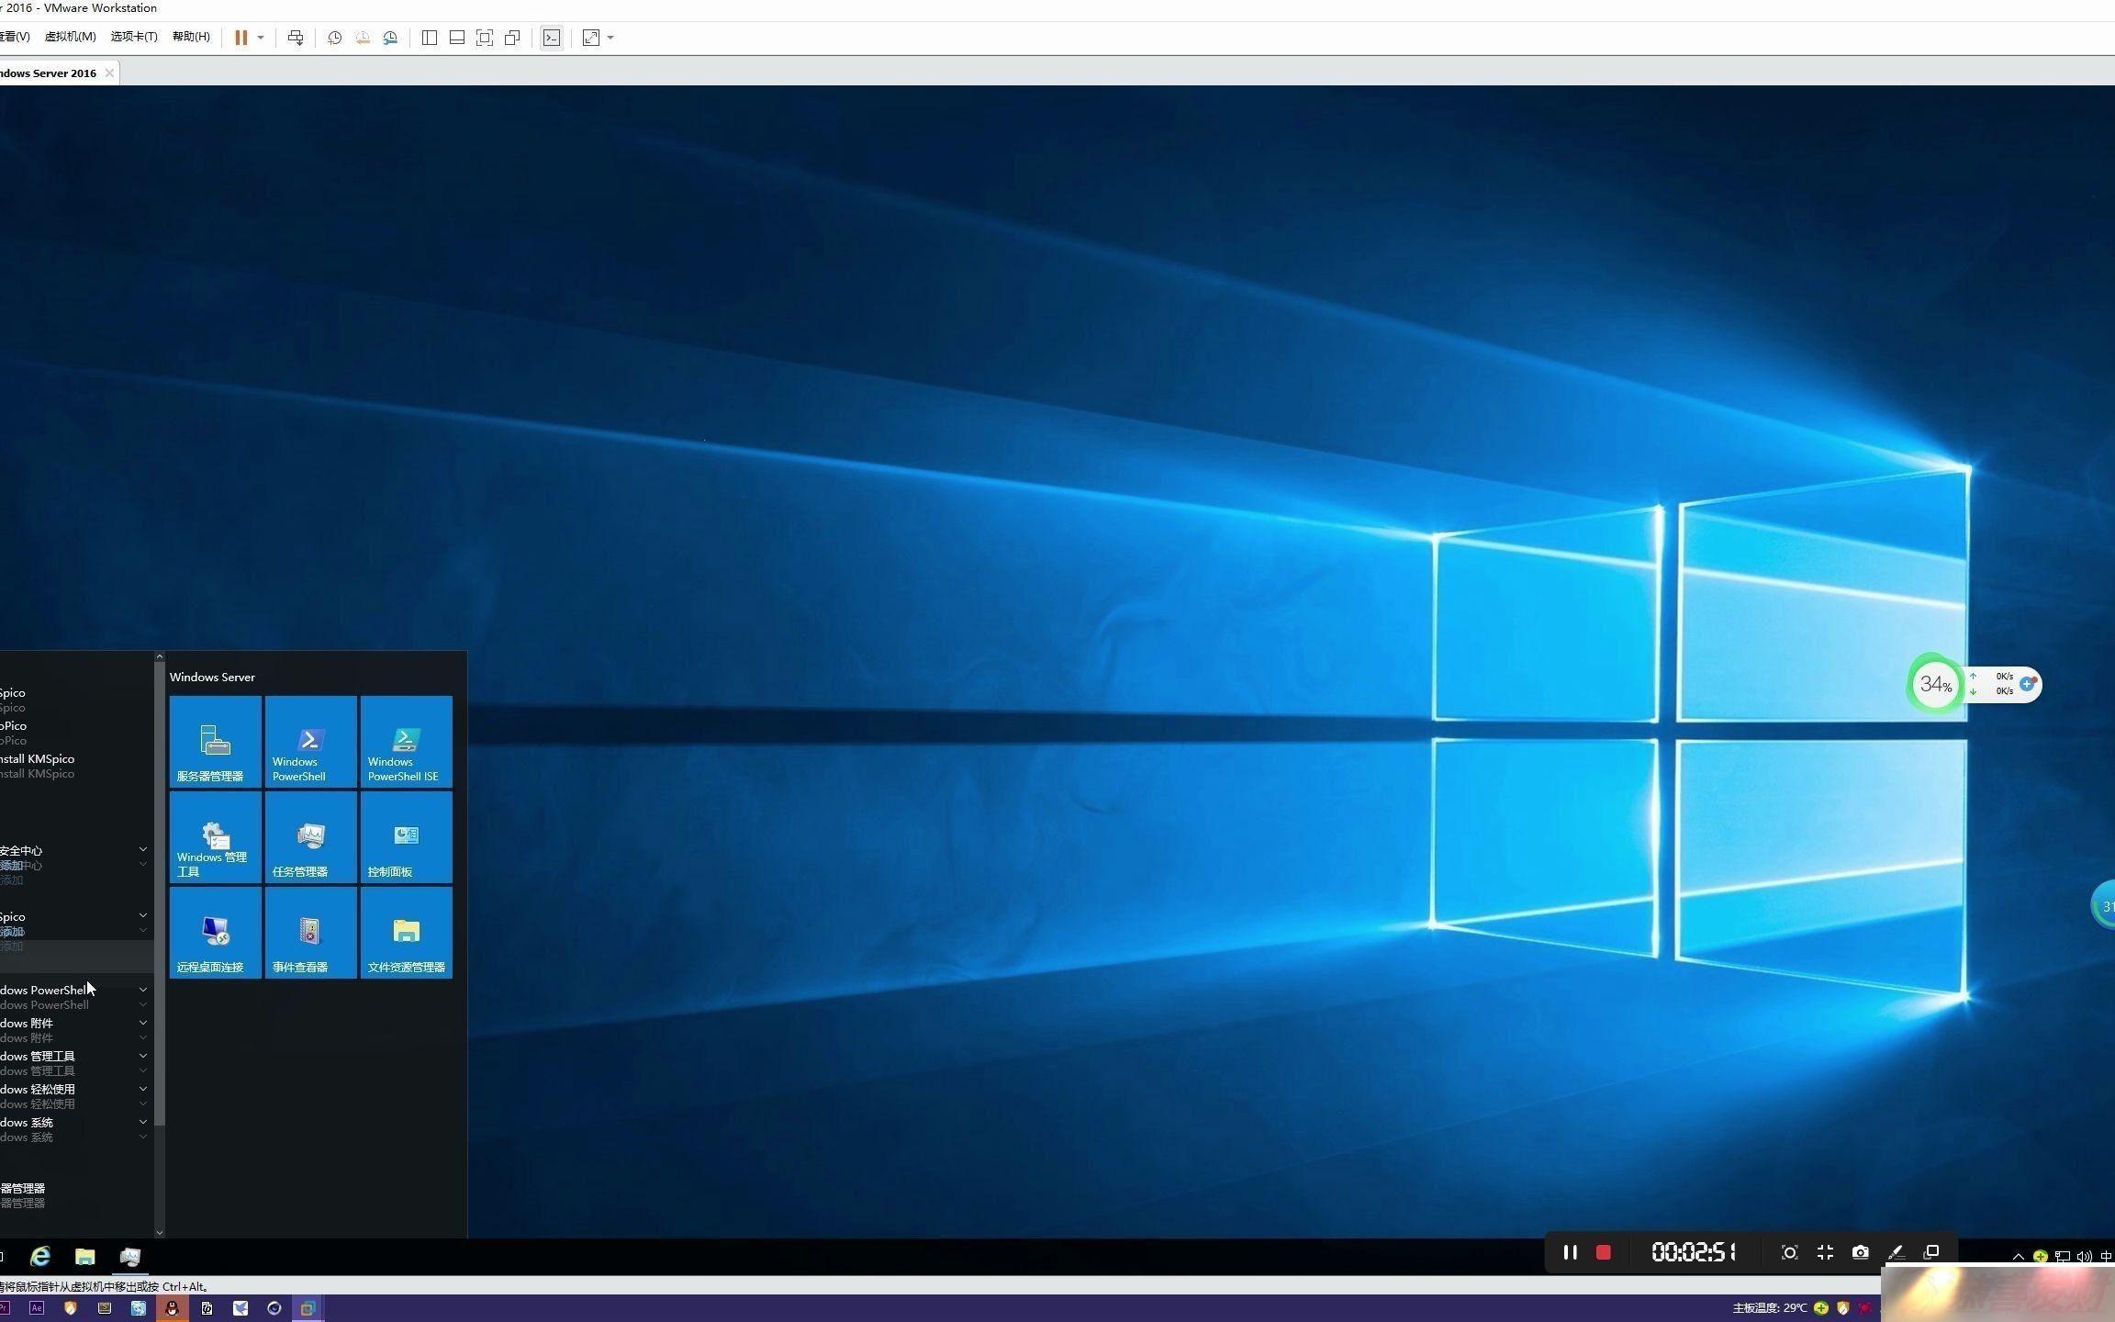Click the Windows Server group heading

coord(212,678)
